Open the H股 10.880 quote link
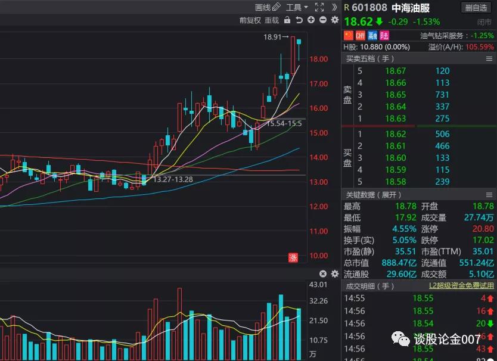 tap(377, 47)
